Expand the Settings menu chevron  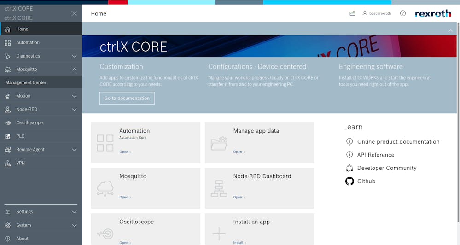tap(74, 212)
